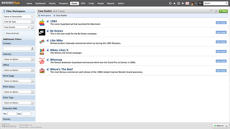Click the green New button
Viewport: 230px width, 129px height.
click(223, 11)
